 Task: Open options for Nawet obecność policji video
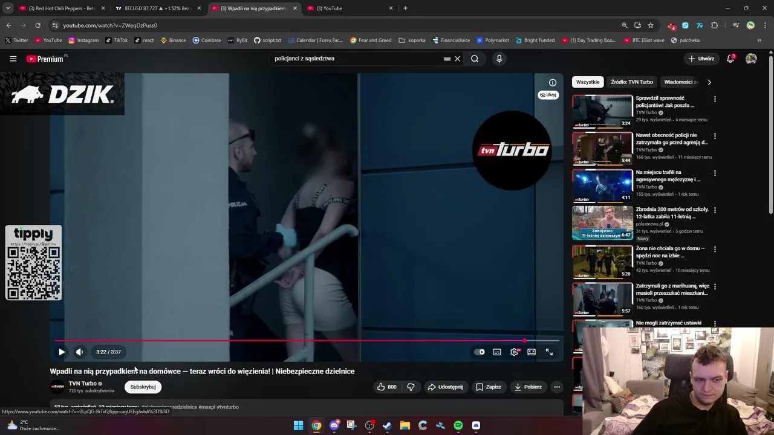pyautogui.click(x=715, y=136)
